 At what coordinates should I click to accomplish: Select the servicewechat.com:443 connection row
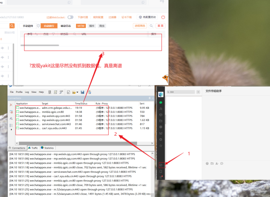coord(84,124)
